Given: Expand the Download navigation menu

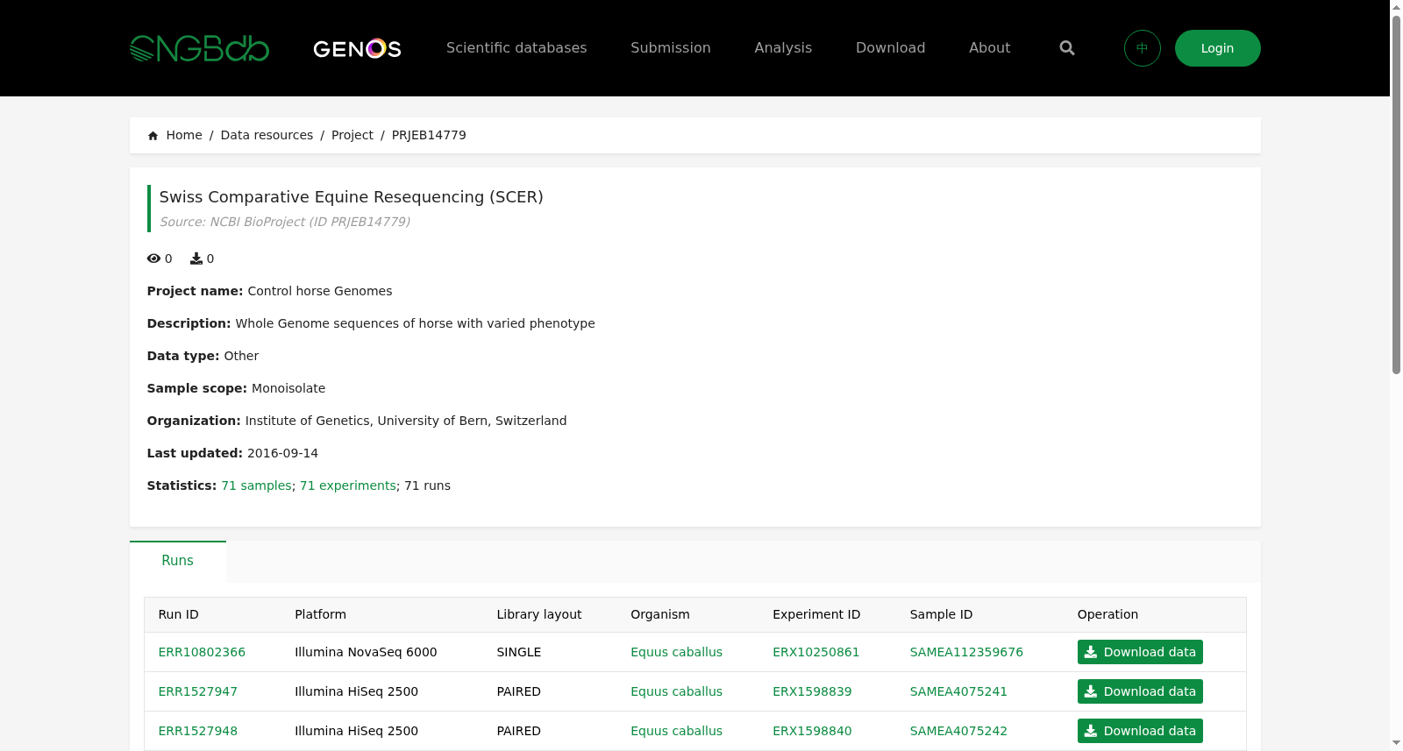Looking at the screenshot, I should pyautogui.click(x=890, y=48).
